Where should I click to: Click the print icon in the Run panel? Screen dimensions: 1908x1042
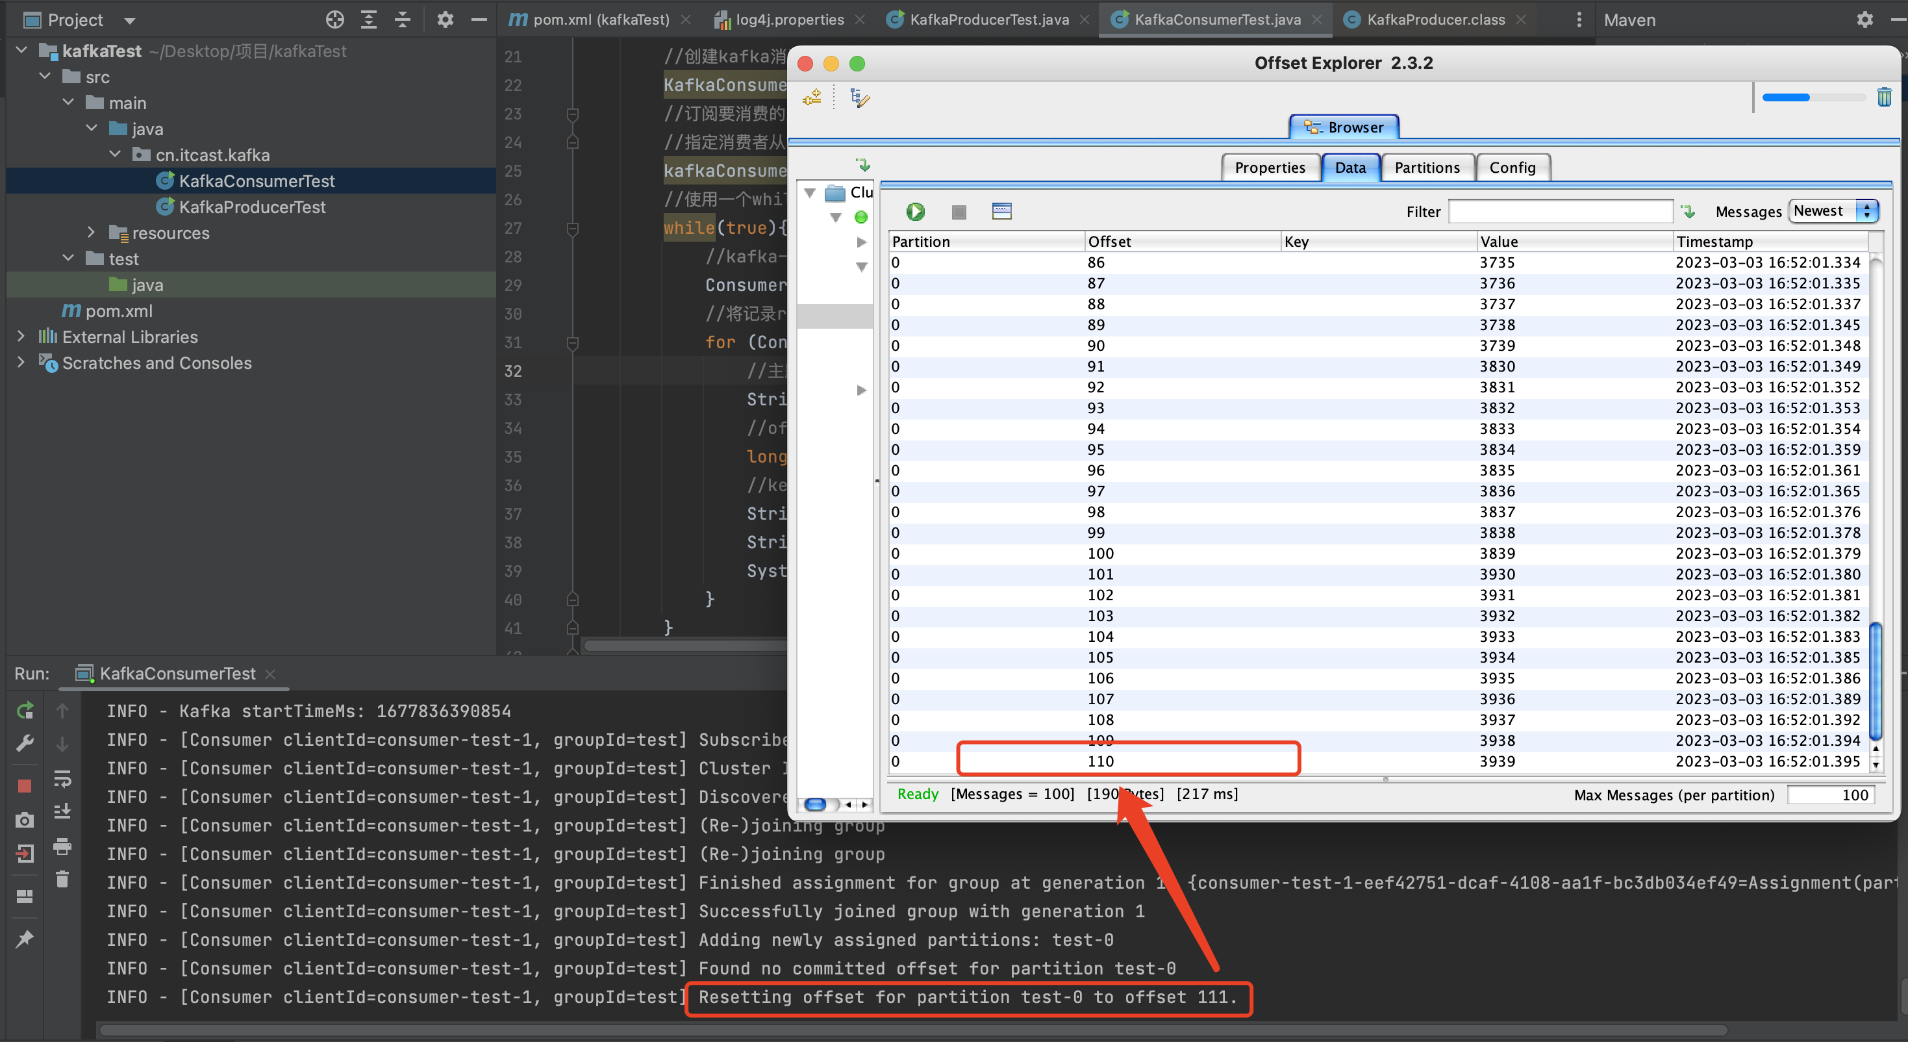(x=63, y=846)
